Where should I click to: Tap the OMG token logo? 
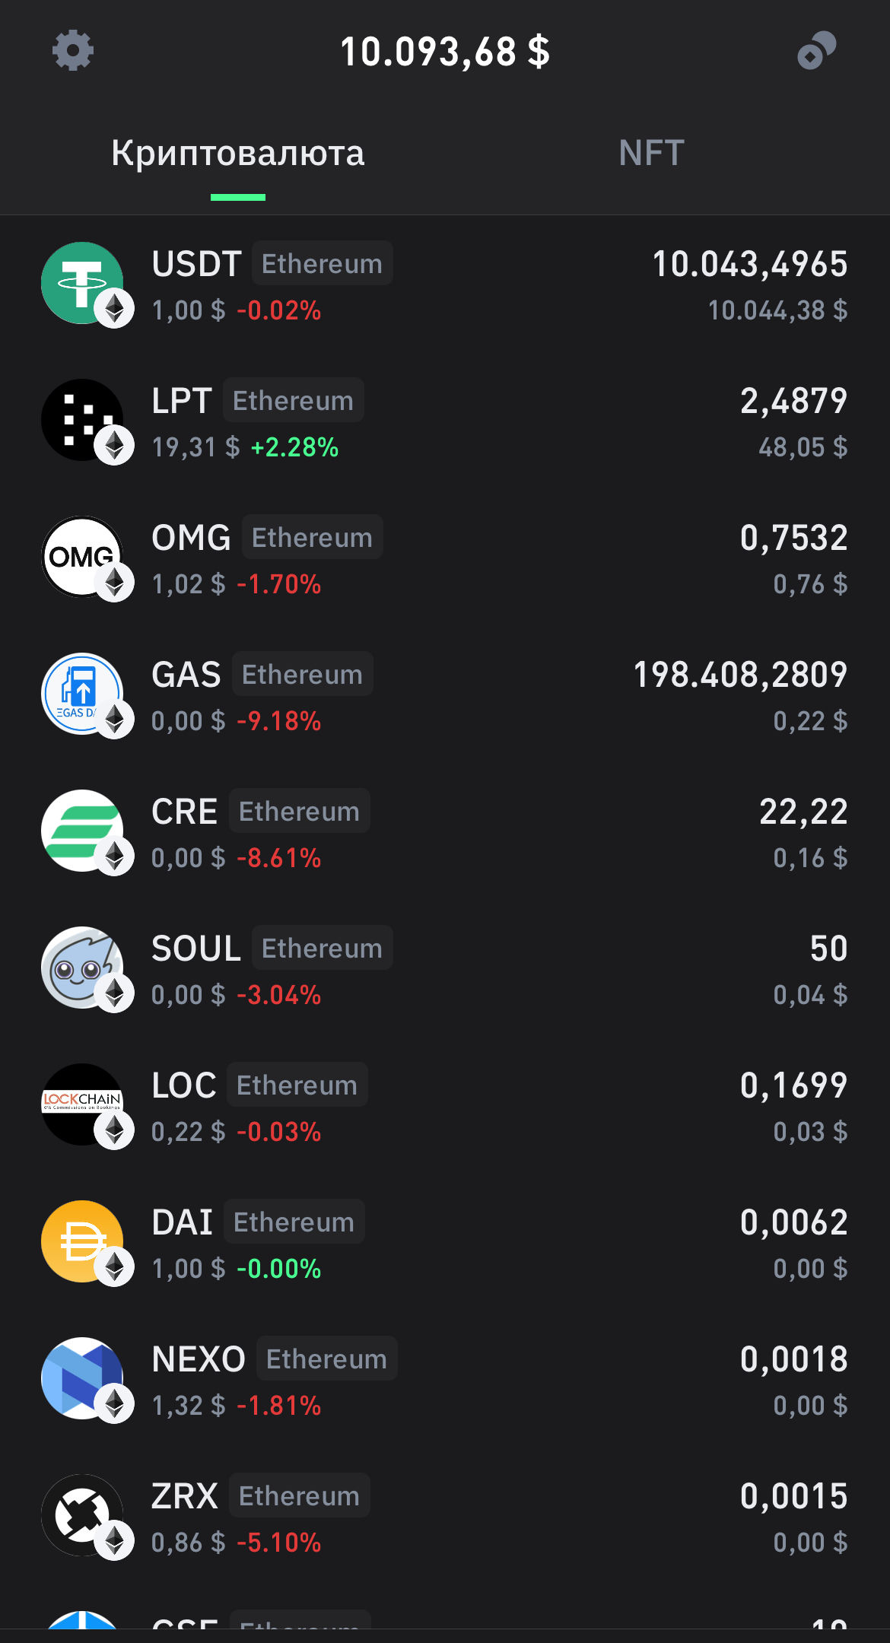coord(82,557)
